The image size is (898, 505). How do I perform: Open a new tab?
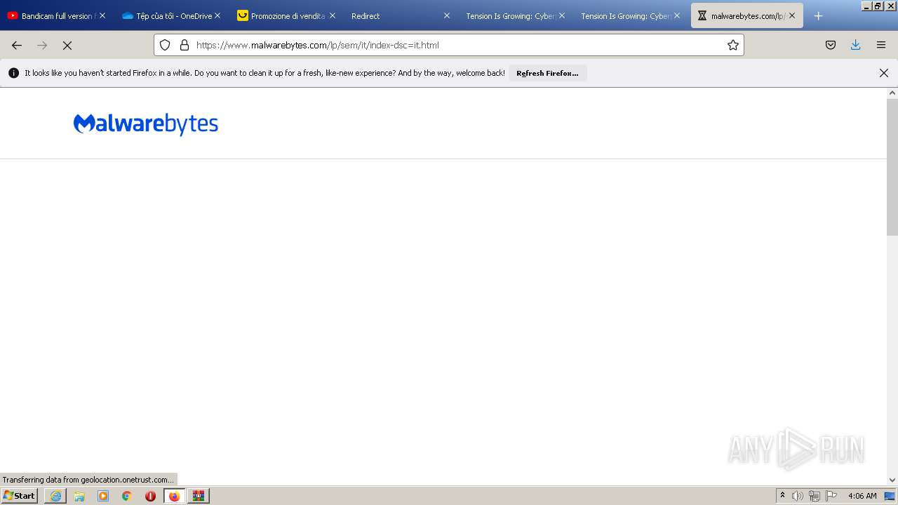click(x=818, y=15)
